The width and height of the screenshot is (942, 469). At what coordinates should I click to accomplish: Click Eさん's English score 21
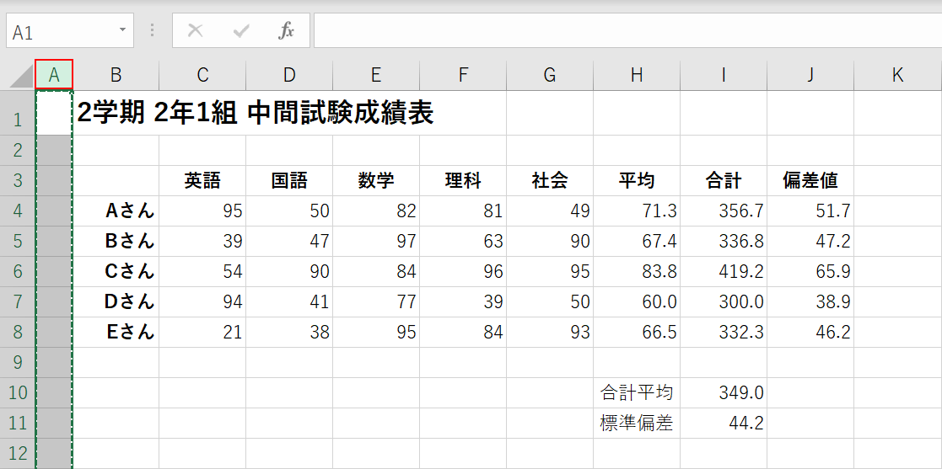202,333
